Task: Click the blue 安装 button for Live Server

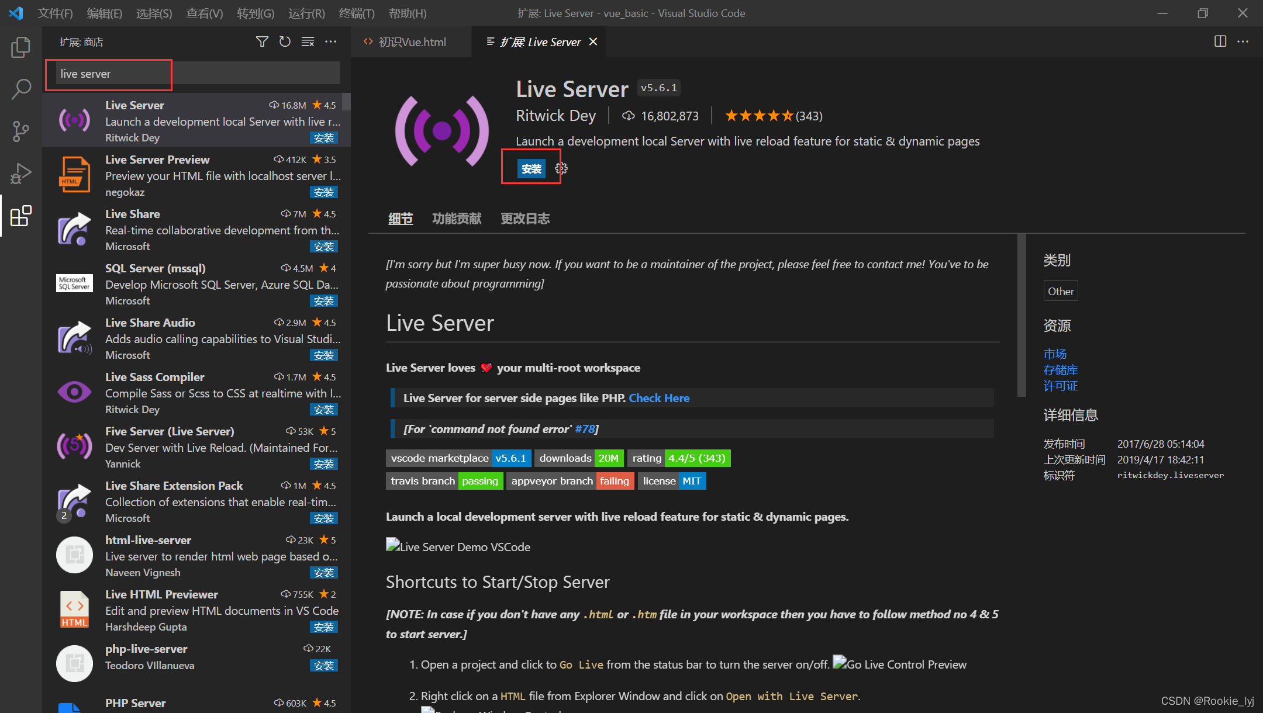Action: 531,168
